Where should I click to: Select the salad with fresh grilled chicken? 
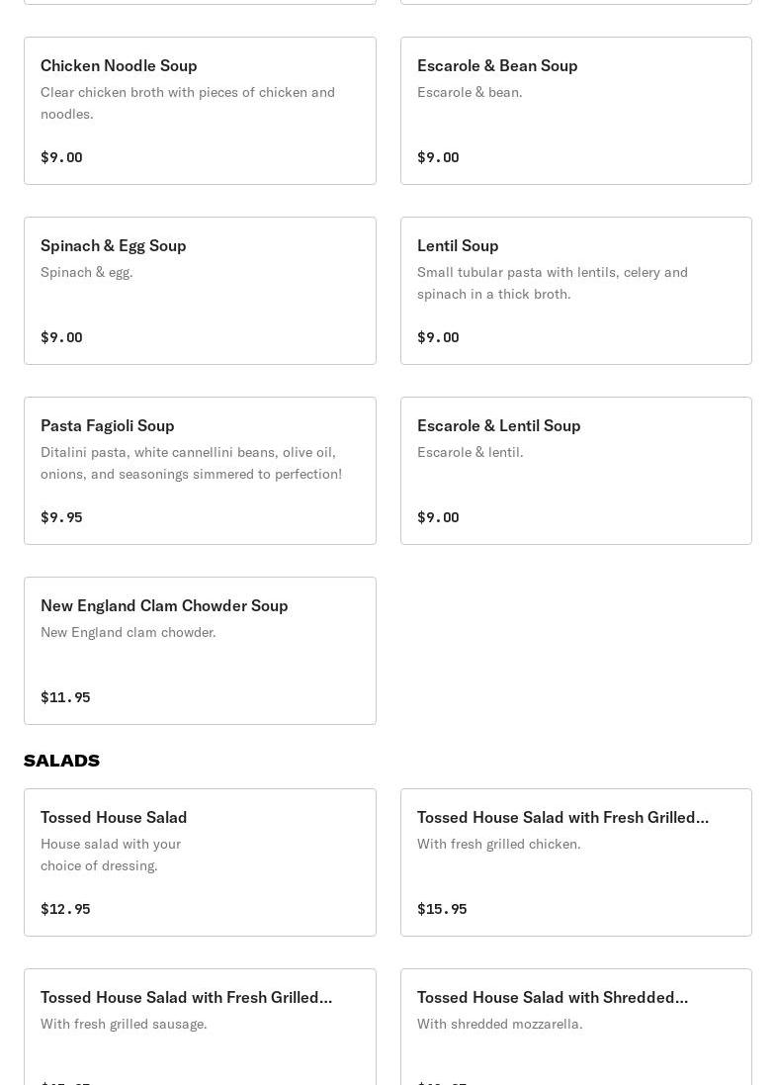point(562,817)
